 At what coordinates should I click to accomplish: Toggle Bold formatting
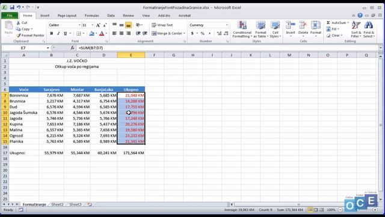52,33
